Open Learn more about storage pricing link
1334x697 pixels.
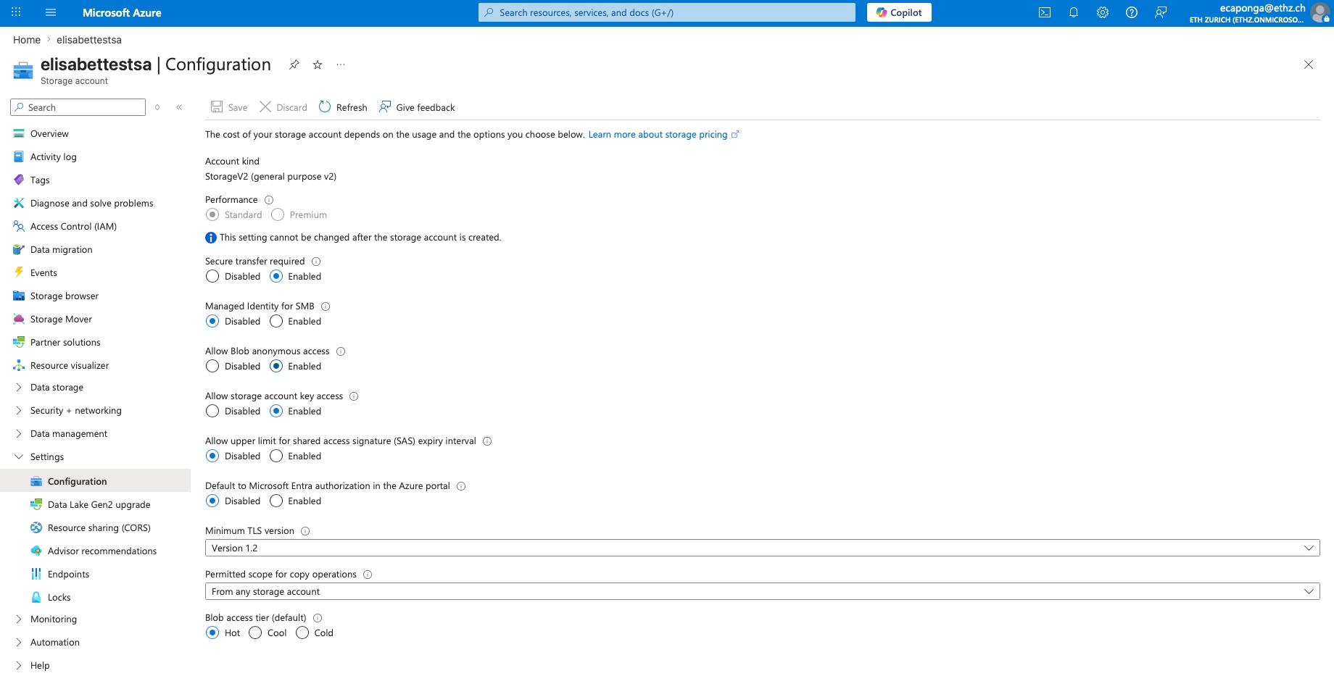[663, 135]
